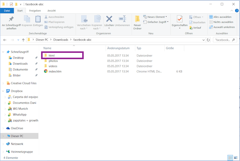Expand address bar history dropdown
This screenshot has height=161, width=240.
tap(203, 40)
